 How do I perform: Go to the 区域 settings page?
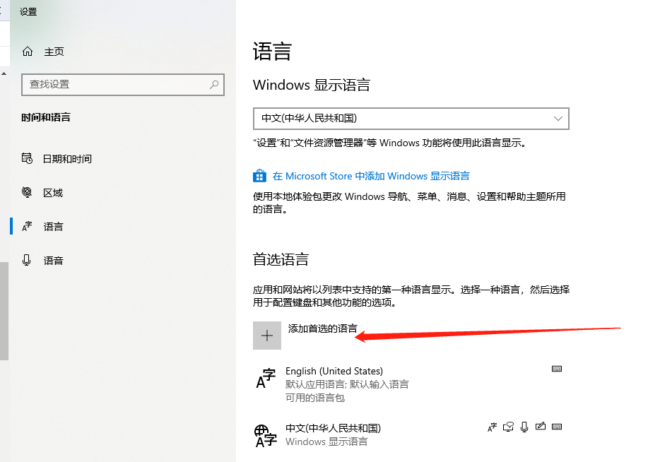(53, 193)
